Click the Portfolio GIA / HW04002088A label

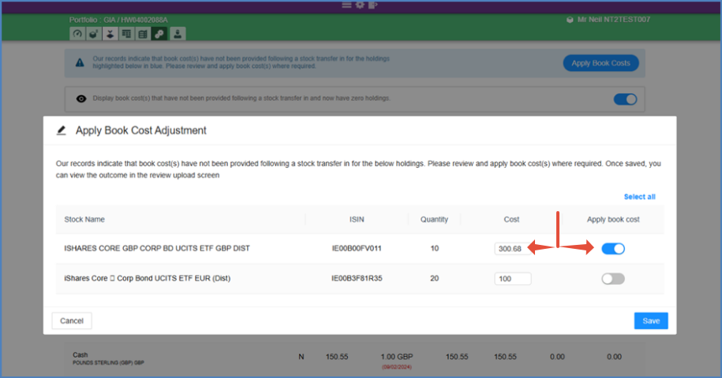tap(118, 20)
